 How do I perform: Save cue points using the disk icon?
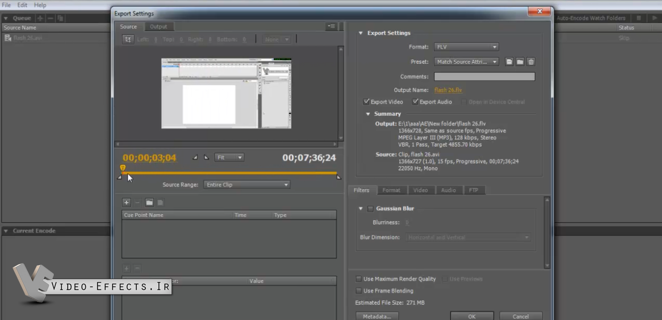point(160,203)
